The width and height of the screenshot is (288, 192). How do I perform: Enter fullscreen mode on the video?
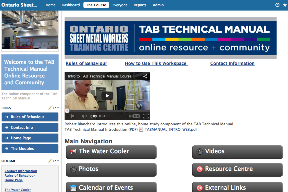coord(147,116)
